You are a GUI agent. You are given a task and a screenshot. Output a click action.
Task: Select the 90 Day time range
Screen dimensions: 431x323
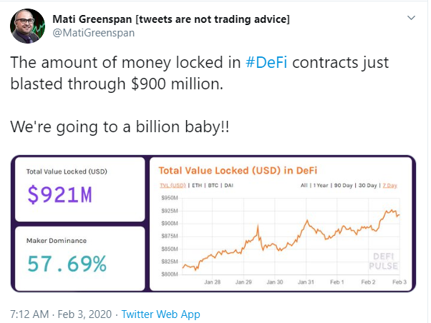click(343, 186)
